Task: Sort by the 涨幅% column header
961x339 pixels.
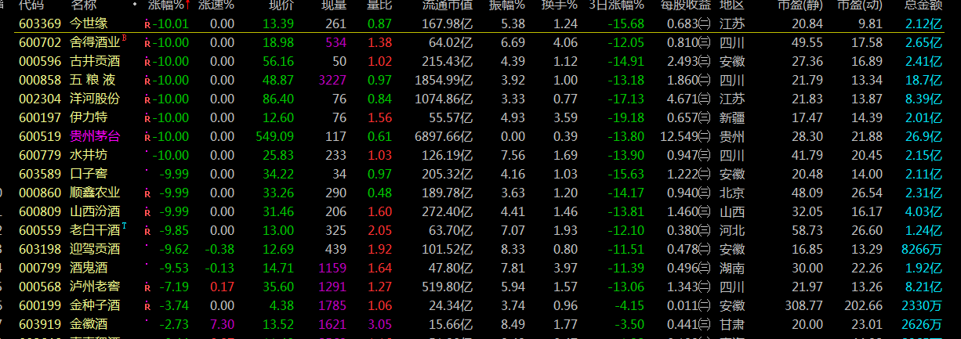Action: 166,5
